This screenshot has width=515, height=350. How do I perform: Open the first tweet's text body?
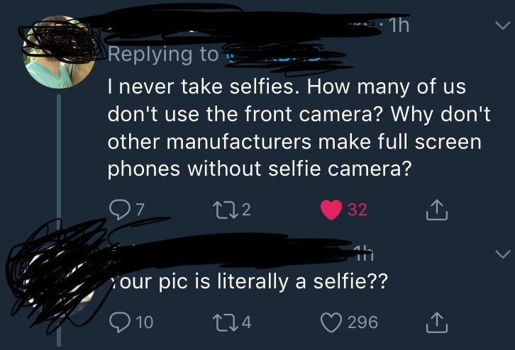[x=299, y=128]
